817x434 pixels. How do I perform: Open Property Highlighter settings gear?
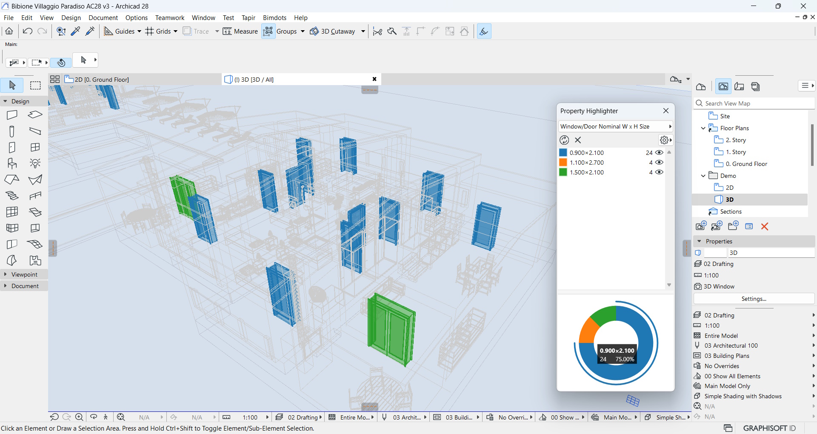tap(664, 140)
